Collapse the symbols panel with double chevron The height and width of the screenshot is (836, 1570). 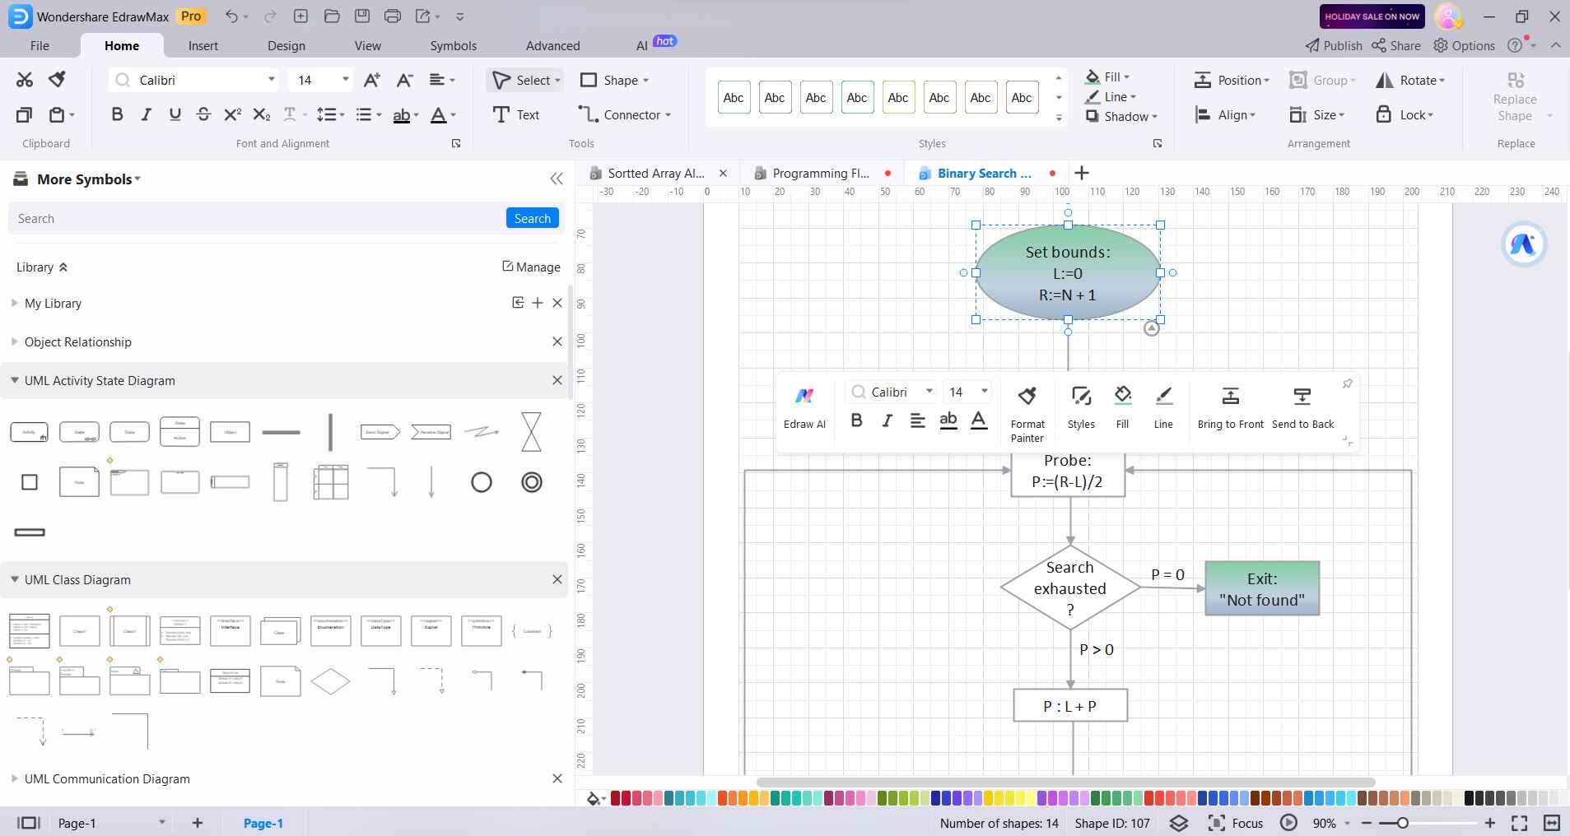(557, 179)
